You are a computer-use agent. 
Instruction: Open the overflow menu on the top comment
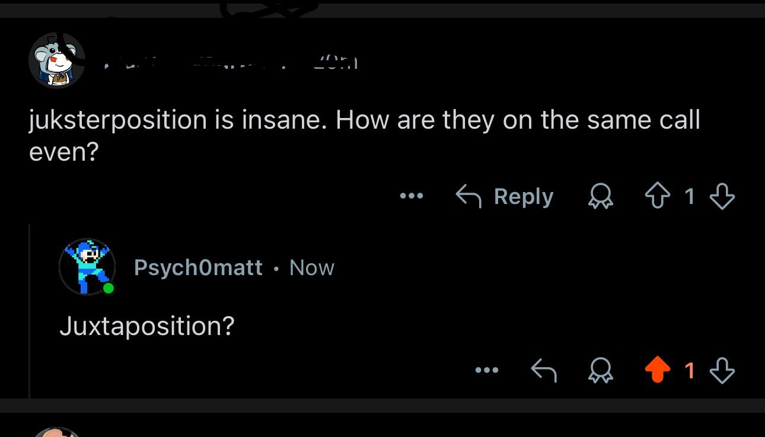click(x=412, y=196)
